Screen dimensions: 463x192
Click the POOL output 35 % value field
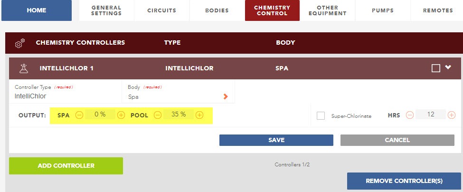pyautogui.click(x=179, y=115)
